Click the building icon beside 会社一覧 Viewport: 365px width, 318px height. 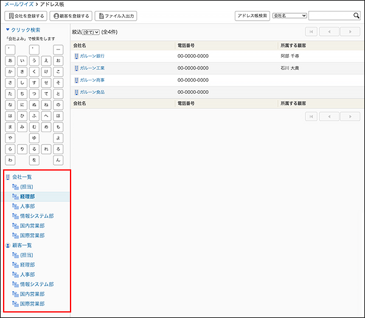click(8, 177)
